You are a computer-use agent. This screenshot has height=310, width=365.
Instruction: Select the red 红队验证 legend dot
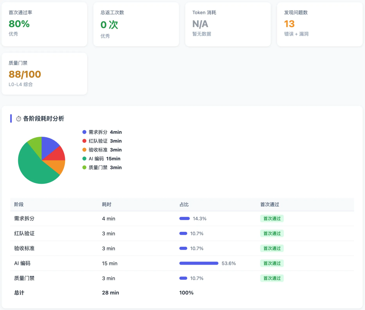[84, 141]
